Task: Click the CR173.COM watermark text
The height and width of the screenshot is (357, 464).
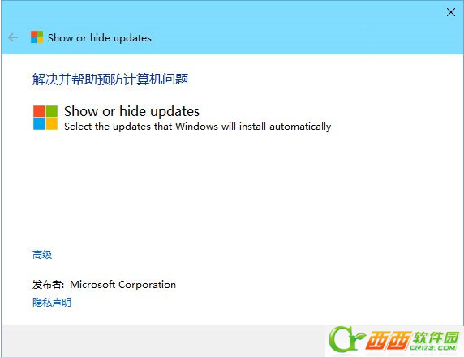Action: [432, 347]
